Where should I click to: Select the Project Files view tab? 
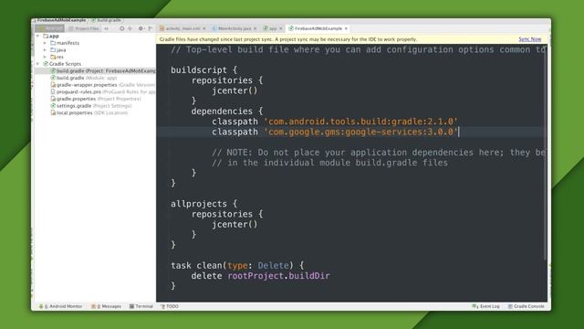click(83, 28)
